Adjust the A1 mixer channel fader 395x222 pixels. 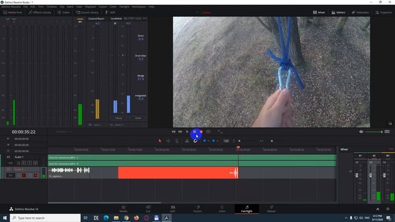pyautogui.click(x=357, y=175)
